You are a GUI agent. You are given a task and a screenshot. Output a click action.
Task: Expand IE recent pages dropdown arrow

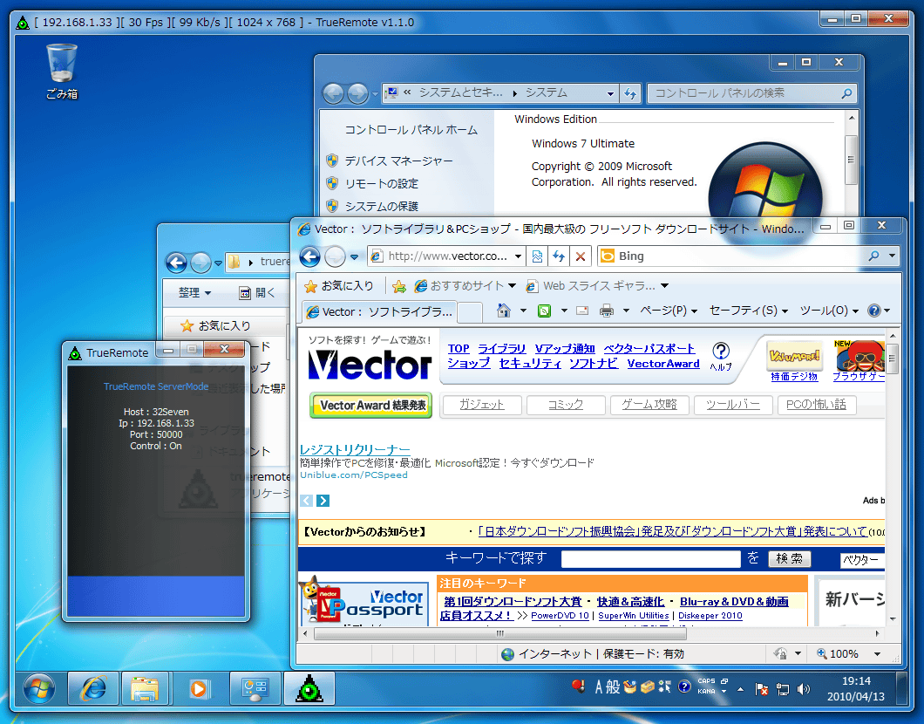coord(354,257)
